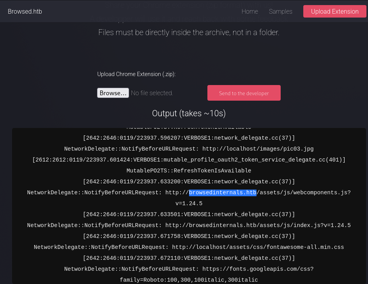Click the 'Output (takes ~10s)' heading
Screen dimensions: 368x284
[189, 114]
